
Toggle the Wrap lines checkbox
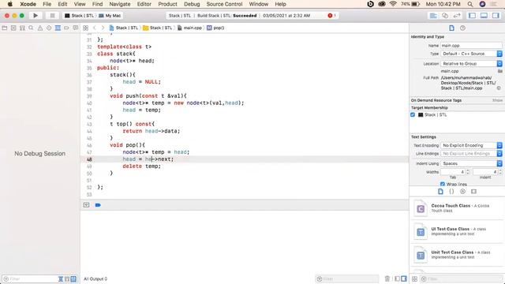pos(443,184)
